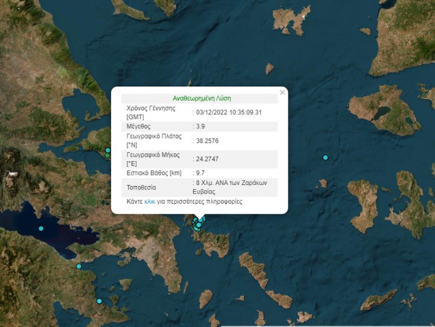Click the "Μέγεθος" row label
The image size is (435, 327).
tap(139, 126)
